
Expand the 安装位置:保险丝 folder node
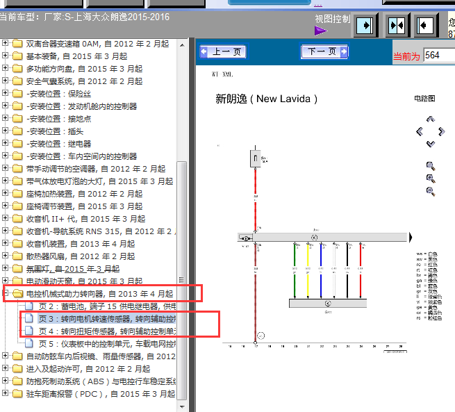(5, 93)
